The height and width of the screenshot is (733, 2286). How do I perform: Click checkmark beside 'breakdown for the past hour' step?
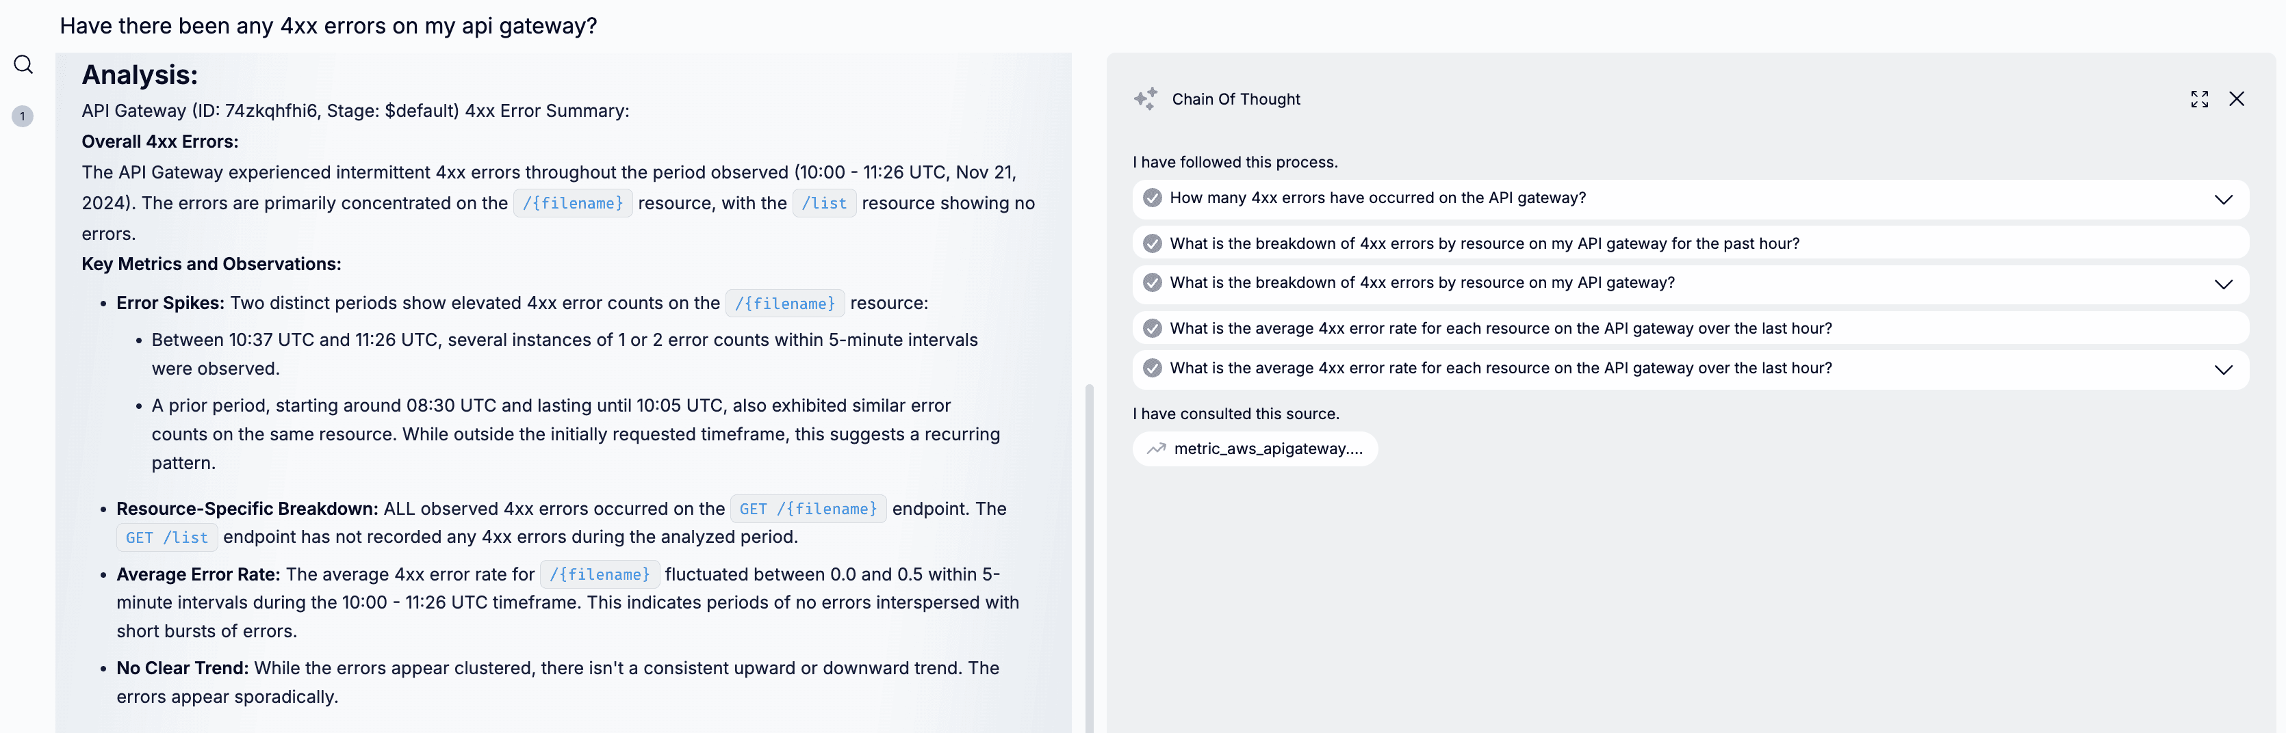1152,243
